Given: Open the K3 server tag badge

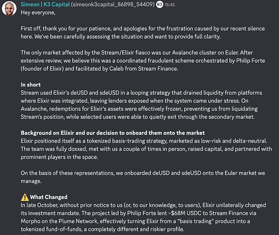Looking at the screenshot, I should tap(159, 4).
